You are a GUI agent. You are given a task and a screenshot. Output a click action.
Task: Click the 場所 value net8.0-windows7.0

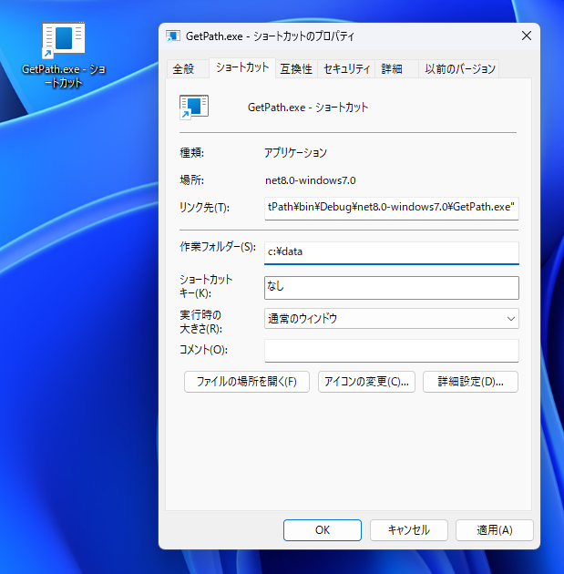pyautogui.click(x=311, y=180)
